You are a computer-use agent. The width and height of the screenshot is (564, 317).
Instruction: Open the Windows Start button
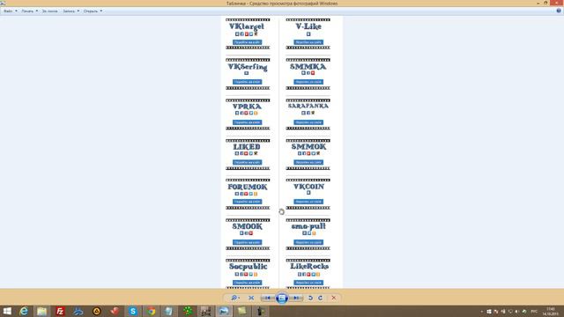pos(7,311)
